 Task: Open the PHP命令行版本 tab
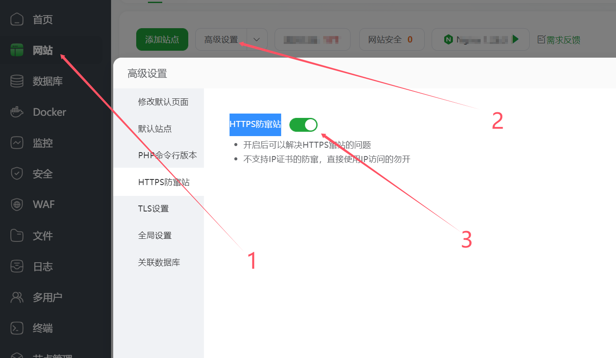(167, 155)
